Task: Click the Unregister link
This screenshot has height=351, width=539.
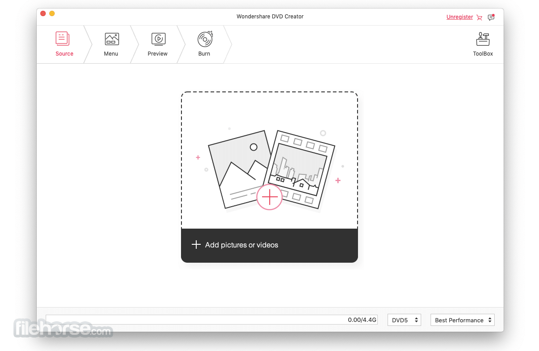Action: (460, 17)
